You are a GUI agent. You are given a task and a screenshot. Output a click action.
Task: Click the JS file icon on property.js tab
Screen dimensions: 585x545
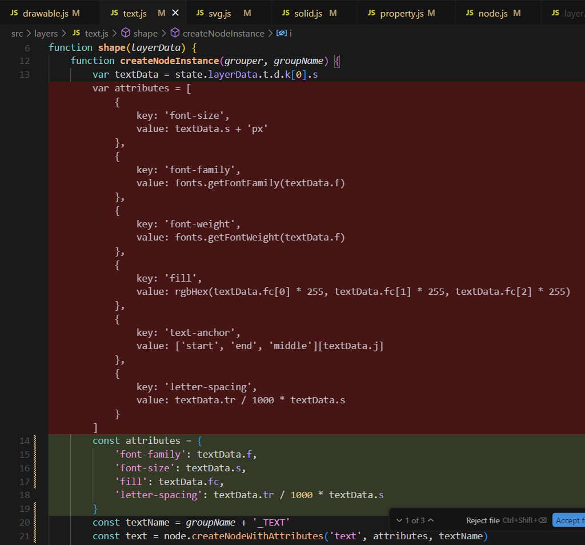(371, 13)
